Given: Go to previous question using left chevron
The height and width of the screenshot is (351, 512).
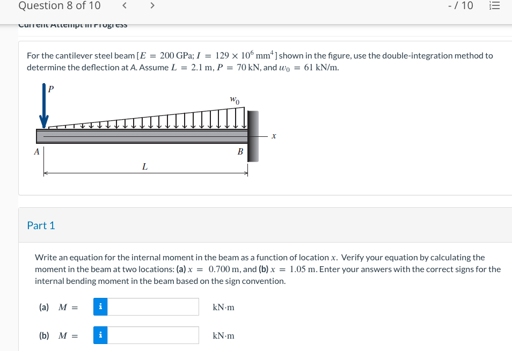Looking at the screenshot, I should click(x=124, y=6).
